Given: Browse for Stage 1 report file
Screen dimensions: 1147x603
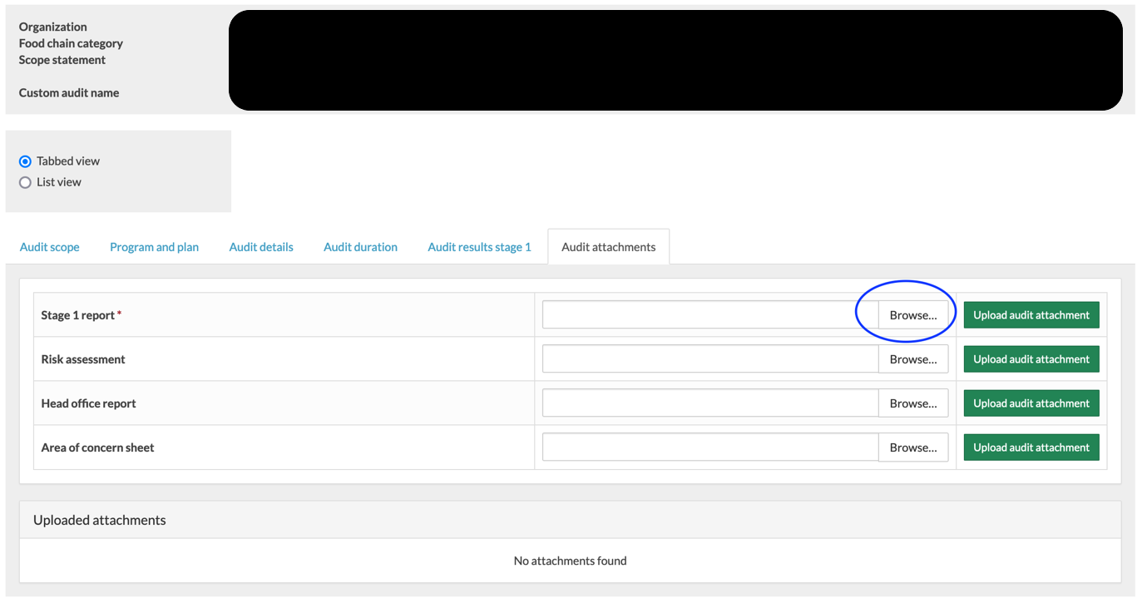Looking at the screenshot, I should [x=912, y=315].
